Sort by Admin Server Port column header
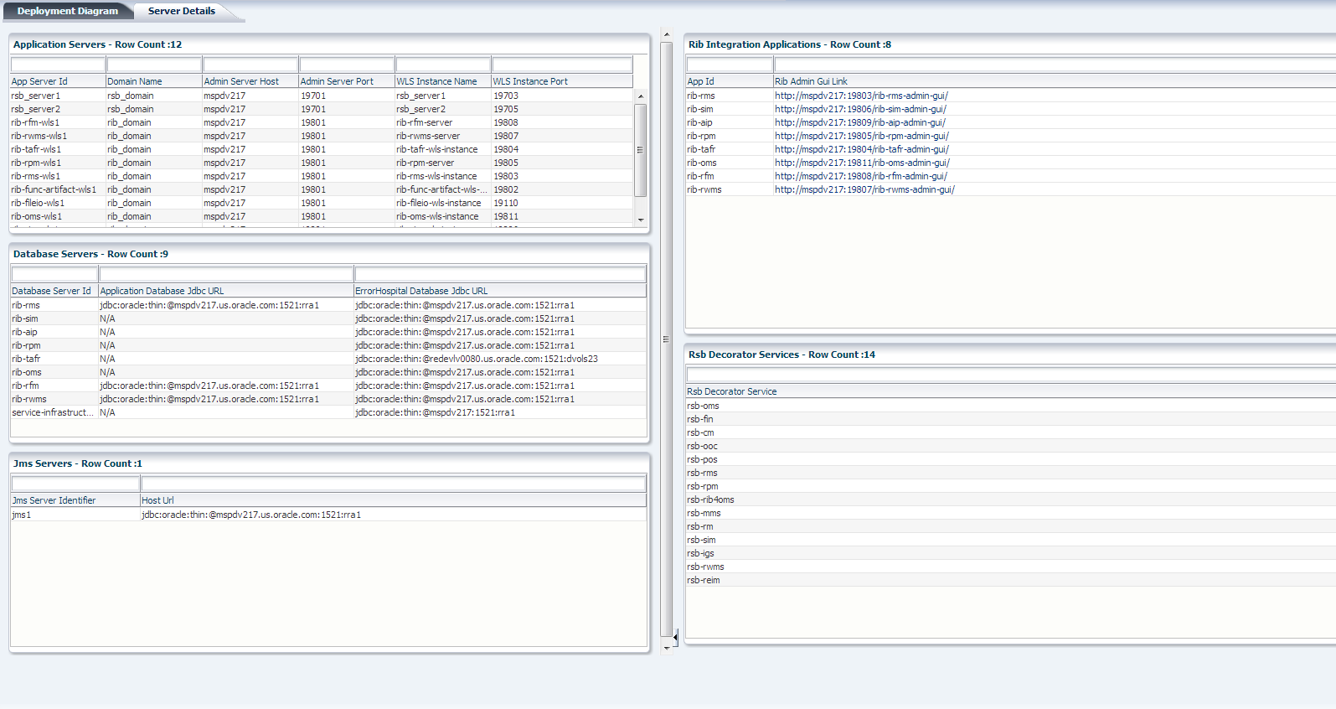 coord(347,81)
